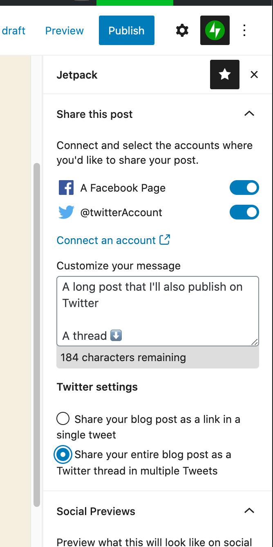This screenshot has width=273, height=547.
Task: Open the Jetpack panel header
Action: click(x=77, y=75)
